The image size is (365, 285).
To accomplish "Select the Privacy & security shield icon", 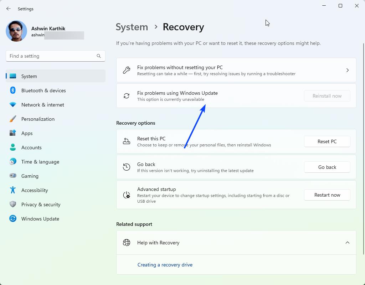I will pos(12,204).
